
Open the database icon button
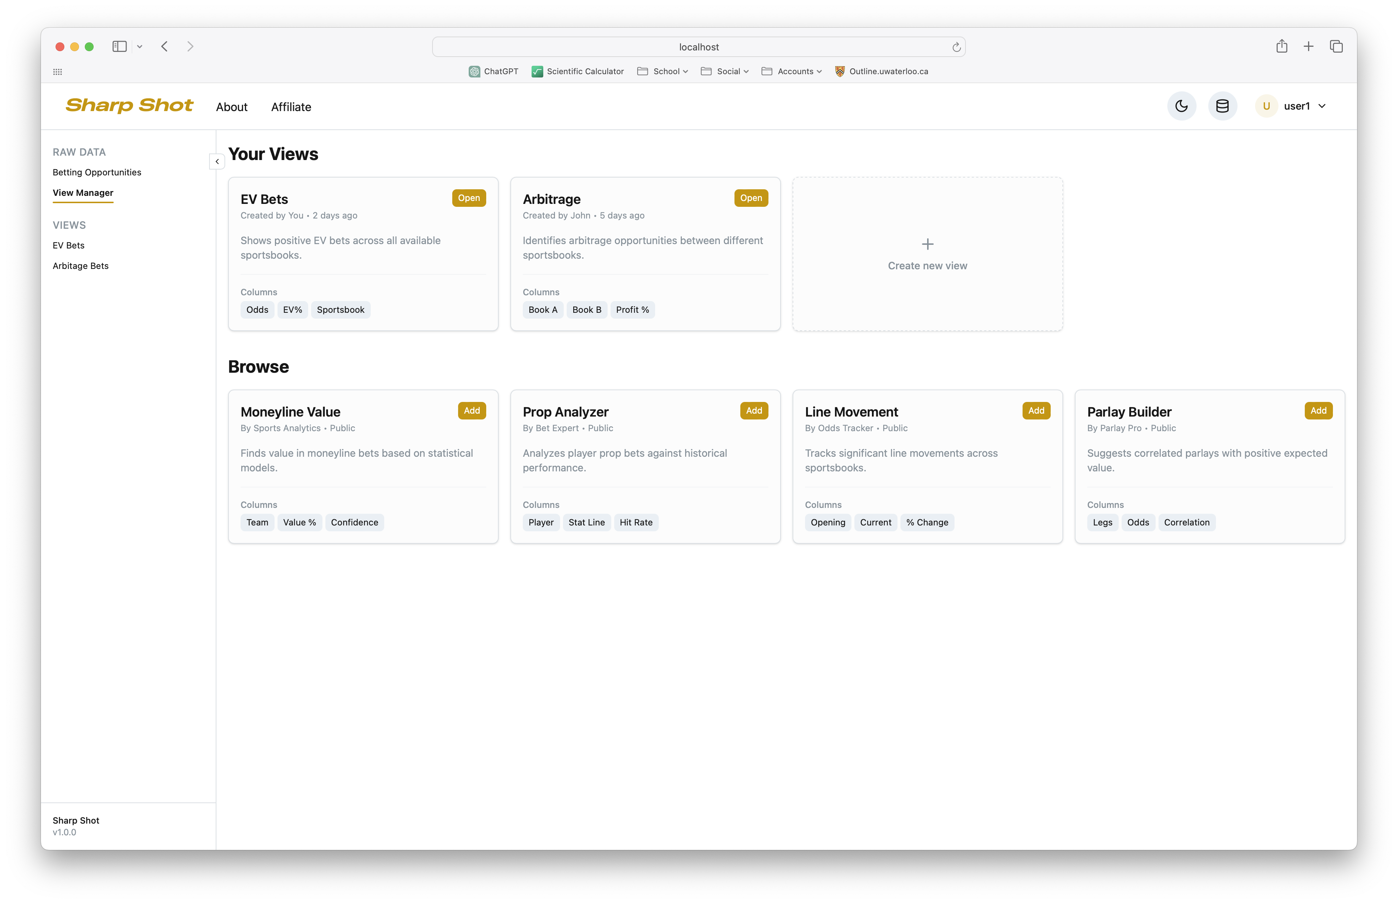coord(1223,106)
